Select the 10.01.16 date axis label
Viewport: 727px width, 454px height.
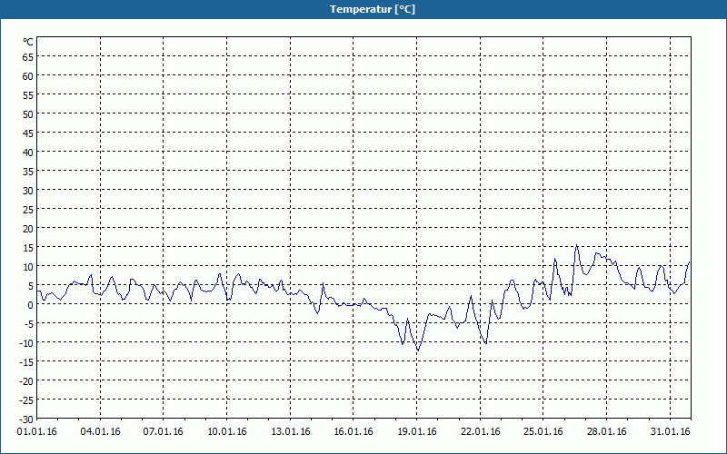coord(226,432)
